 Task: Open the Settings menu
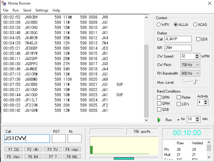(42, 10)
